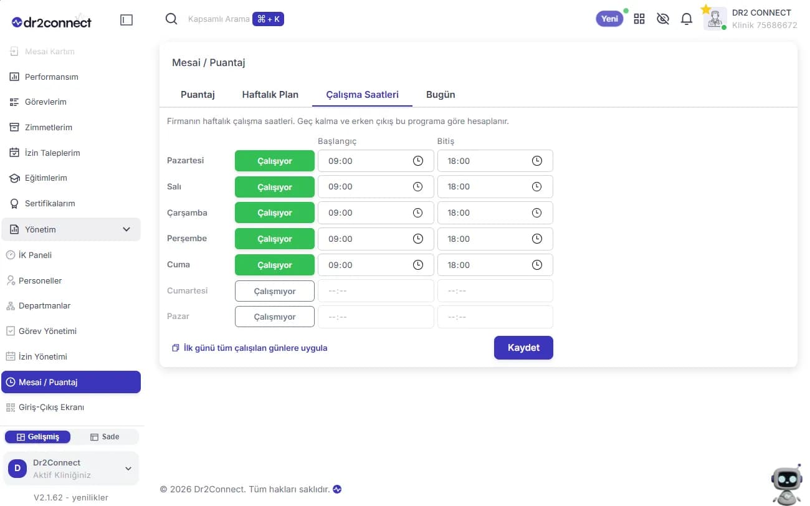Toggle Salı Çalışıyor status
This screenshot has width=810, height=506.
coord(275,187)
